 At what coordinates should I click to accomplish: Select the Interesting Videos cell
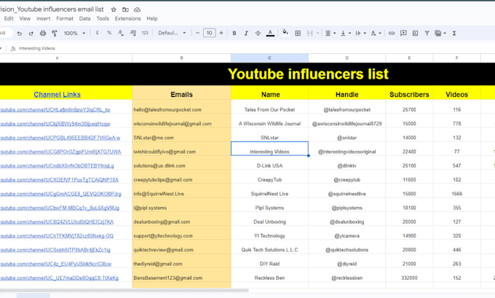tap(269, 149)
